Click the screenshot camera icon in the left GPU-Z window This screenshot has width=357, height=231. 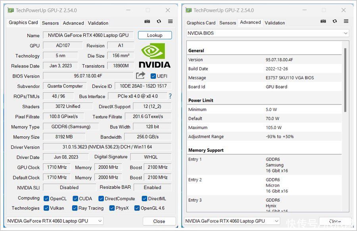(147, 21)
